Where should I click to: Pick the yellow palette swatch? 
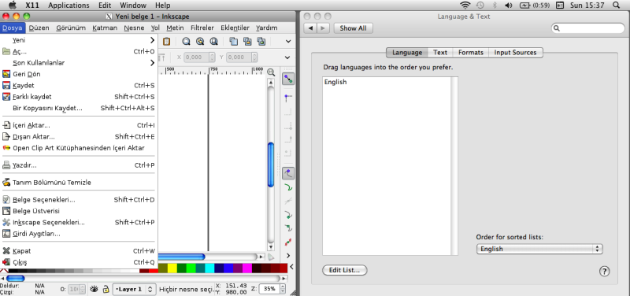[x=172, y=268]
